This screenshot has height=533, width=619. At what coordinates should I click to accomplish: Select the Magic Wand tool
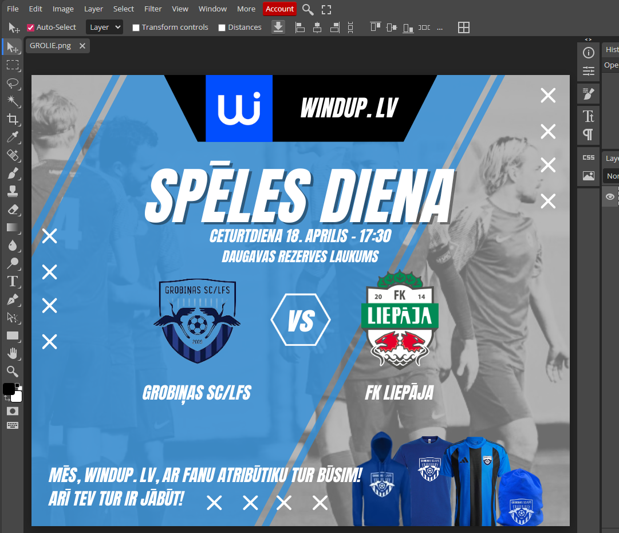(x=13, y=101)
